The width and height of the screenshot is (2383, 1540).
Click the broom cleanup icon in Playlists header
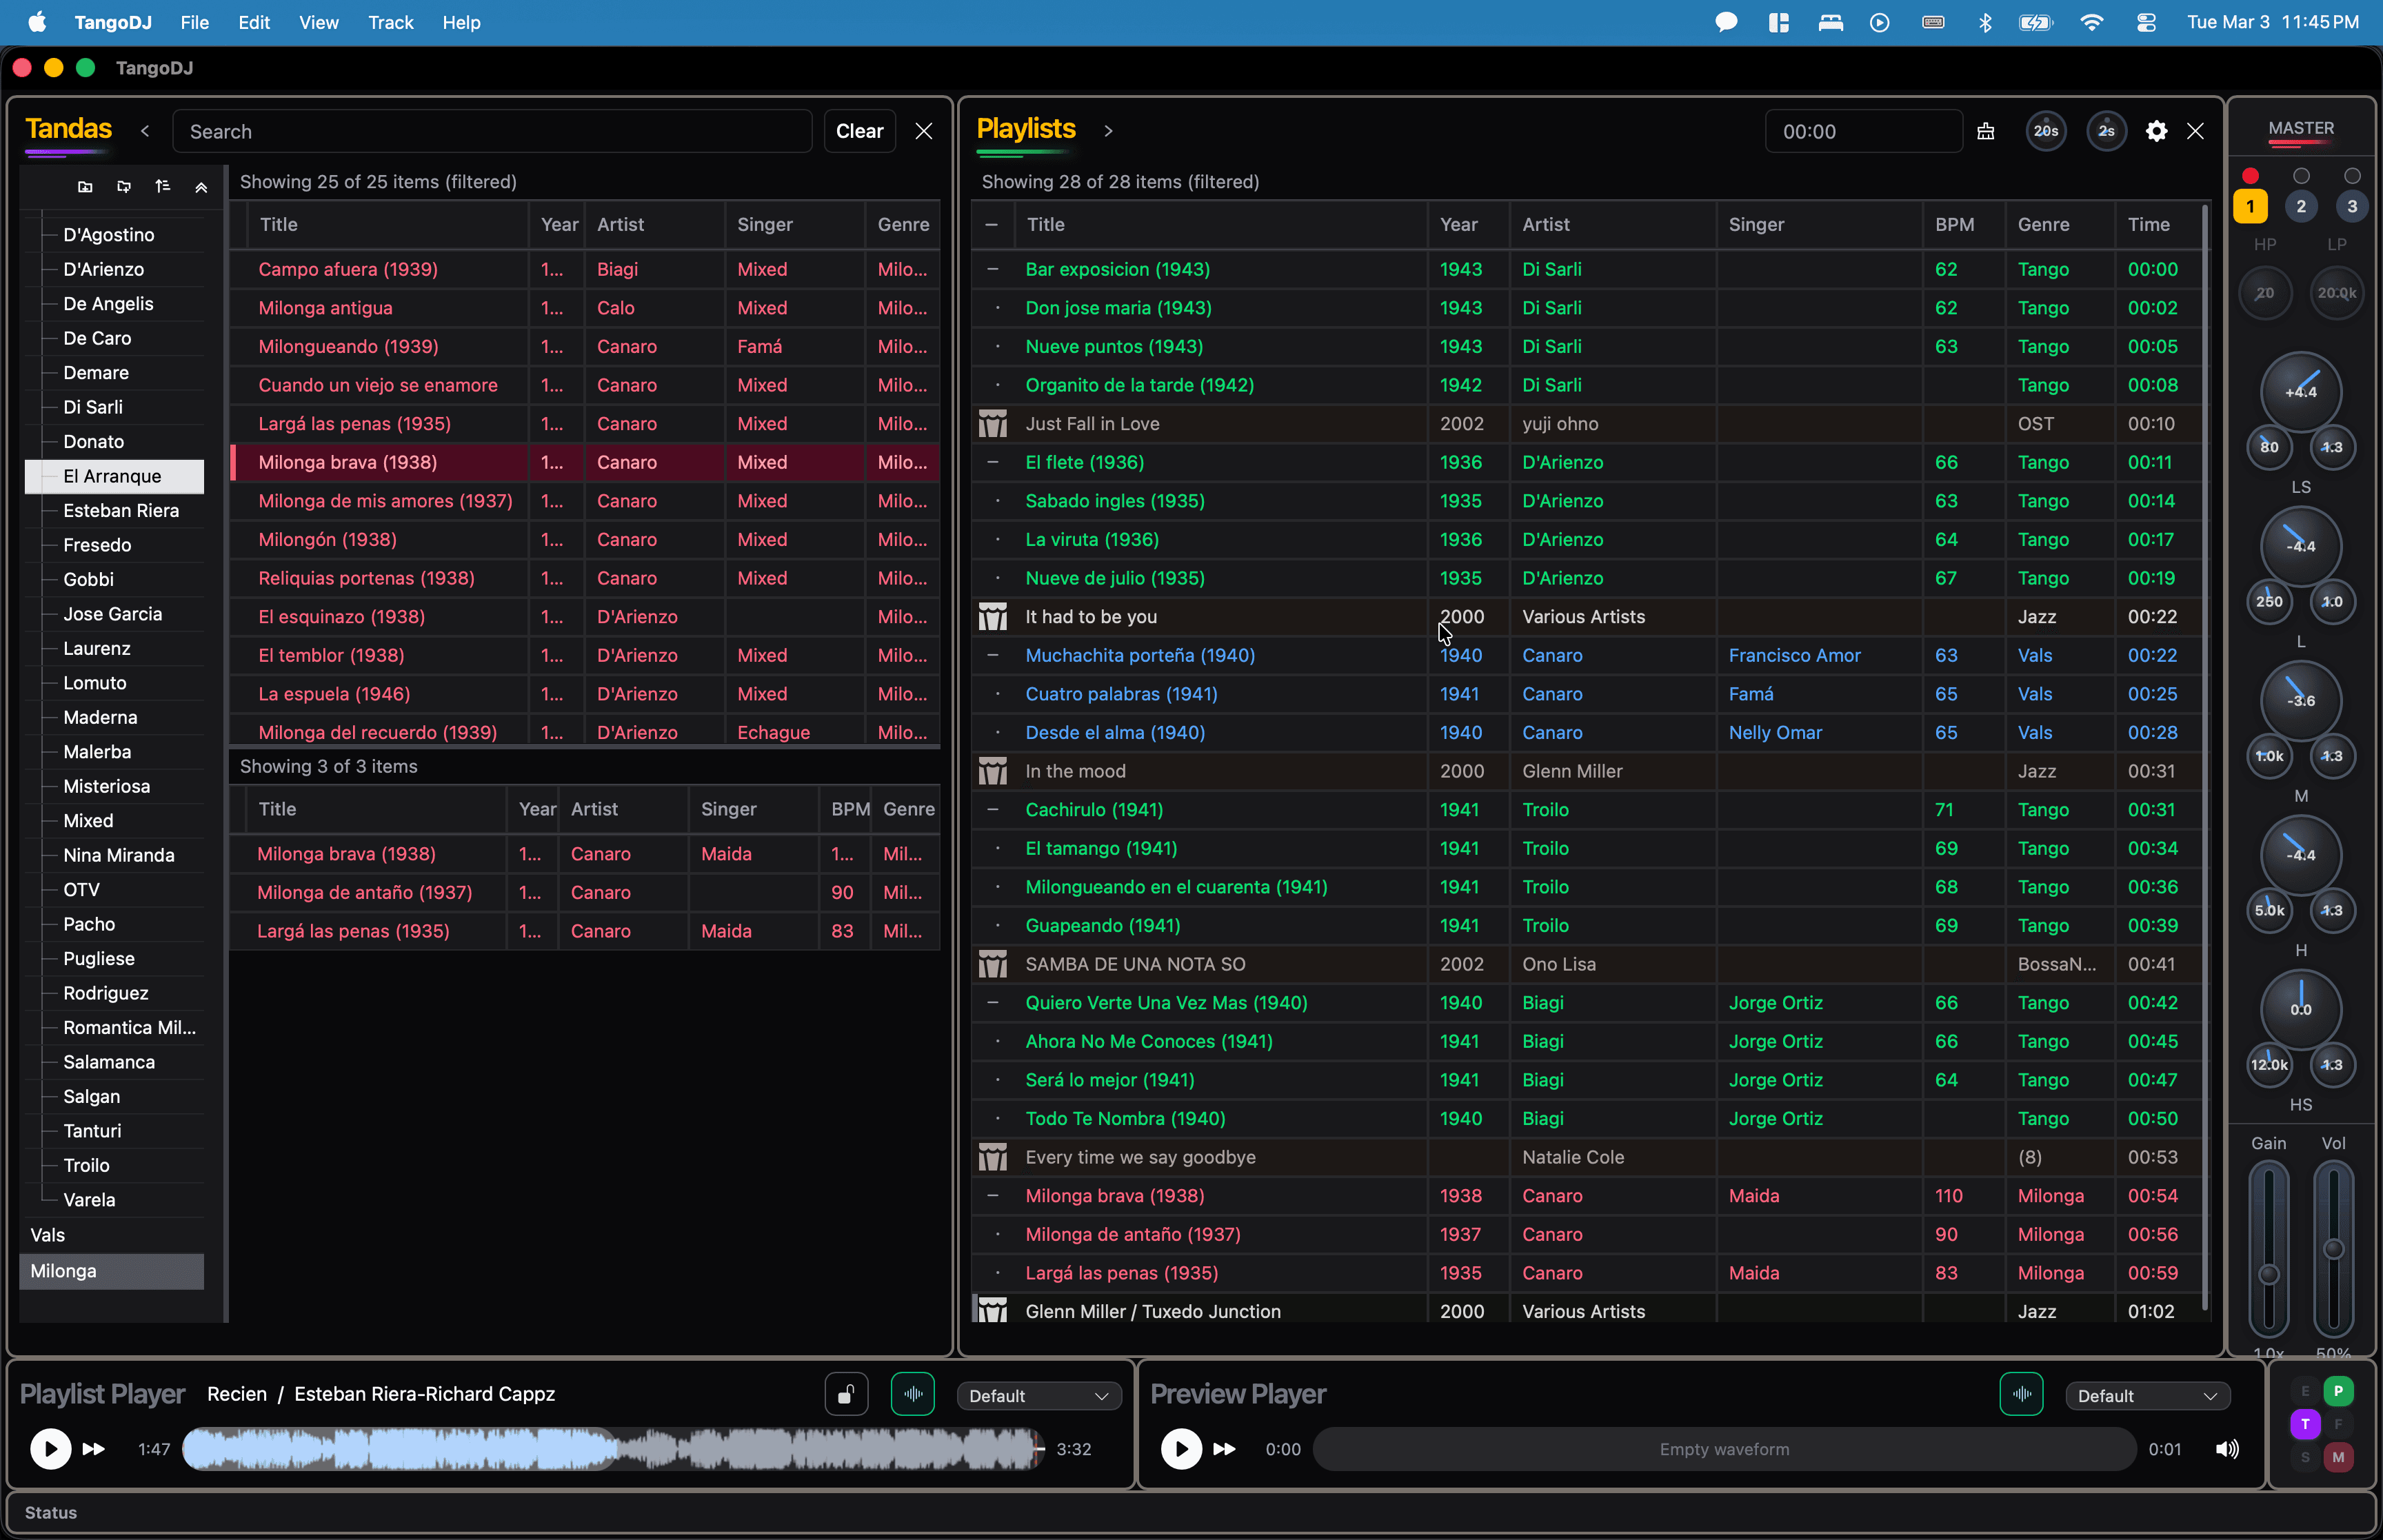pyautogui.click(x=1986, y=131)
